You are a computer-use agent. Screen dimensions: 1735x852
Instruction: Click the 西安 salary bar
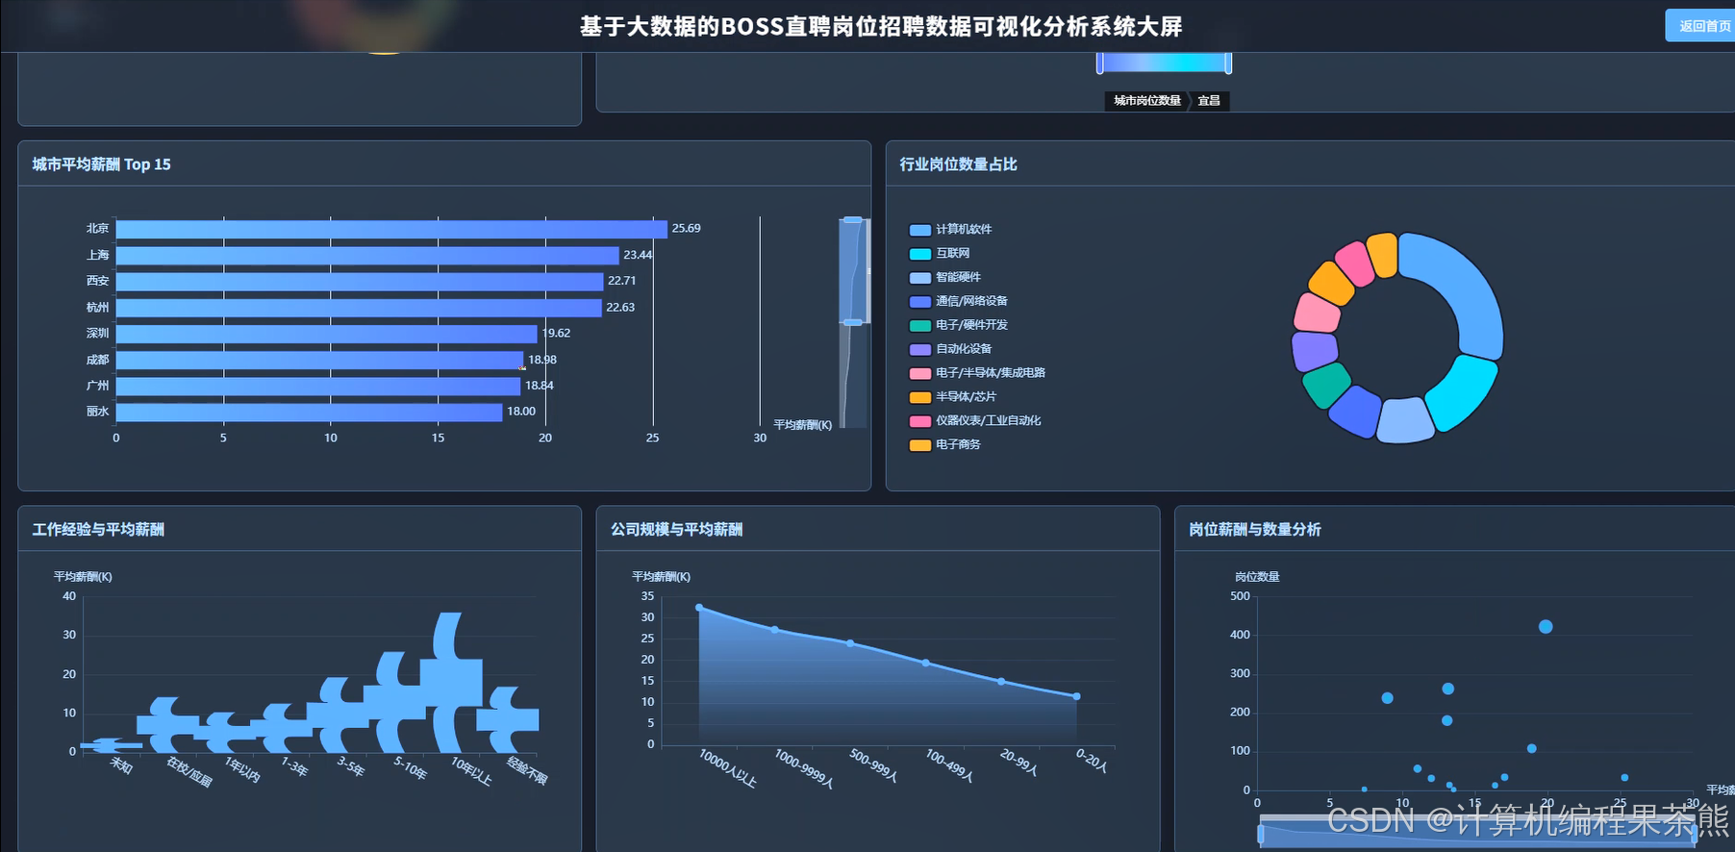pyautogui.click(x=360, y=282)
